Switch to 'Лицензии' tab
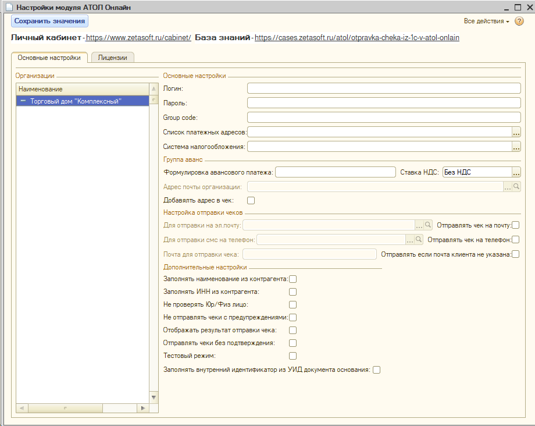 pos(113,58)
